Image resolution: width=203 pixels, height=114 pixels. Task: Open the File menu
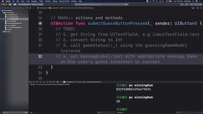[13, 1]
